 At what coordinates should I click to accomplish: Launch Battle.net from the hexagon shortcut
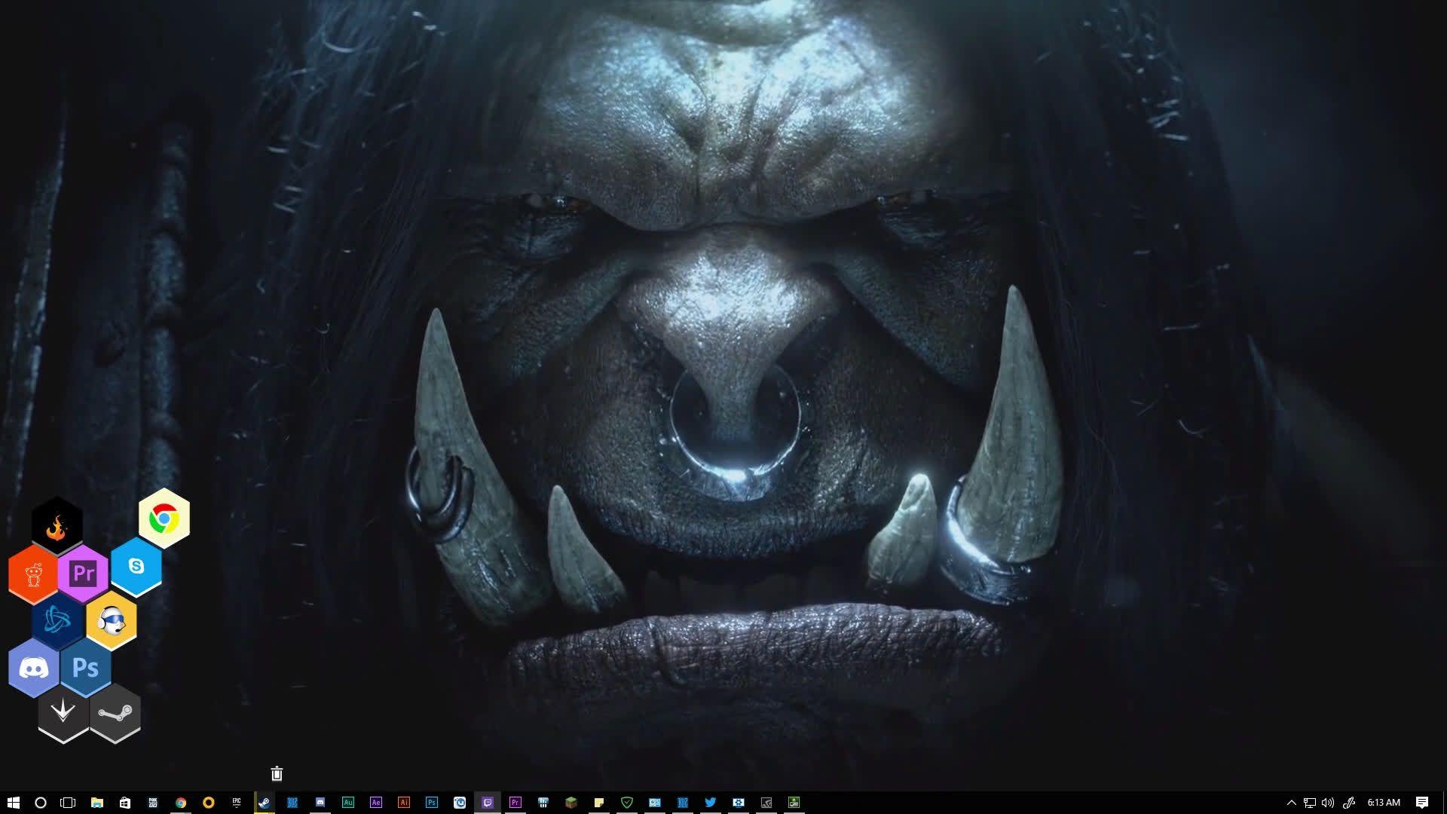click(x=58, y=620)
